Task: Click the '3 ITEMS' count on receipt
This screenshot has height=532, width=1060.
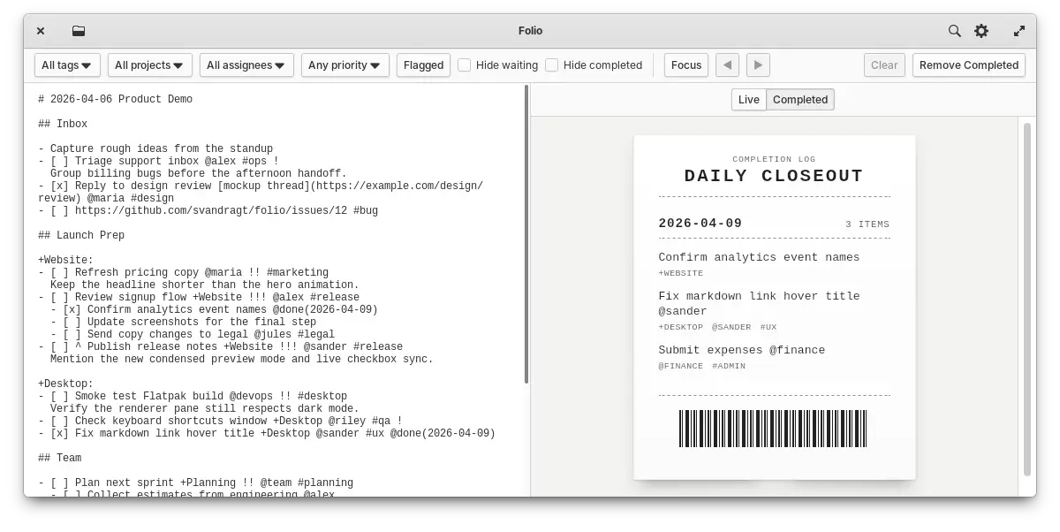Action: [x=867, y=224]
